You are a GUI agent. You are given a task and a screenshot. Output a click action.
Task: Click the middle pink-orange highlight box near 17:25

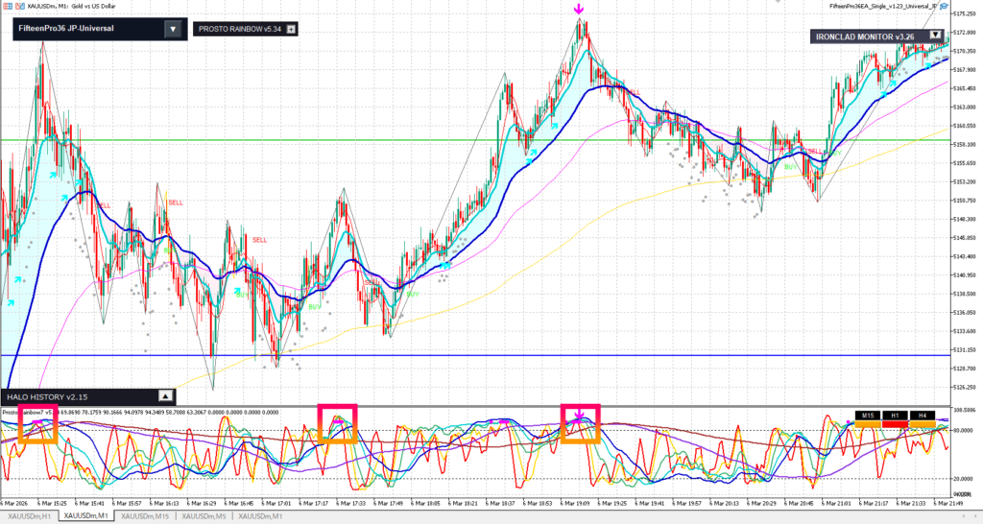coord(337,423)
